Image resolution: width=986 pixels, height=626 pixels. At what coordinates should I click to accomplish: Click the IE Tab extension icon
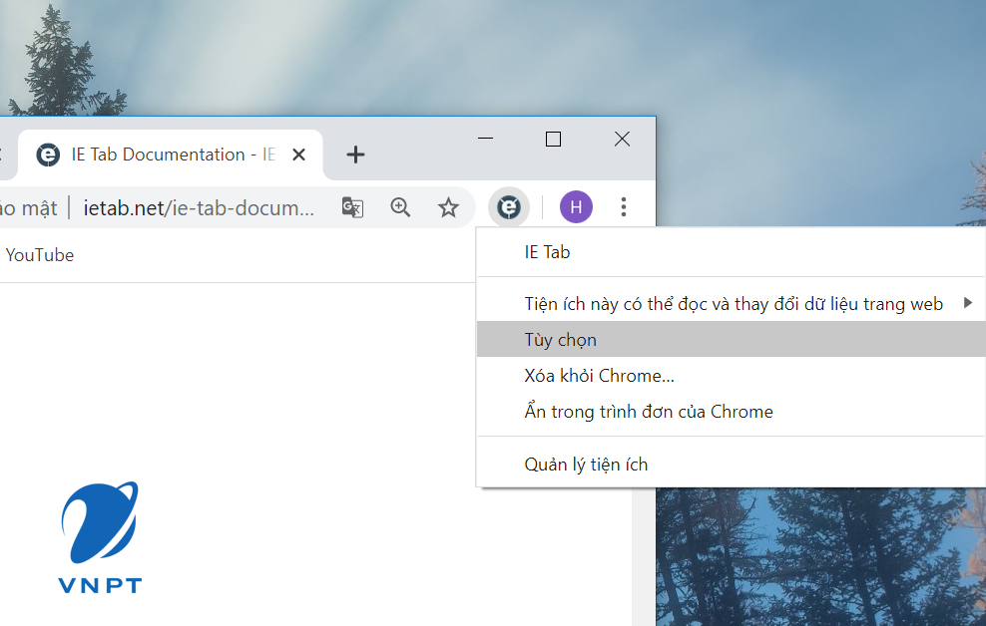click(509, 207)
